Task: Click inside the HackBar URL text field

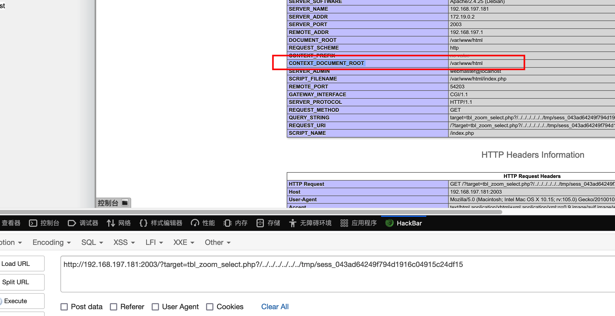Action: tap(338, 274)
